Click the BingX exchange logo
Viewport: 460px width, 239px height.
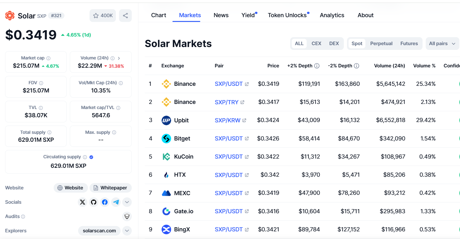pyautogui.click(x=166, y=229)
